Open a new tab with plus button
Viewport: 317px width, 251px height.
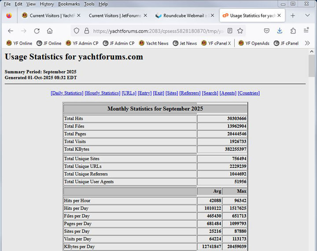[x=293, y=15]
